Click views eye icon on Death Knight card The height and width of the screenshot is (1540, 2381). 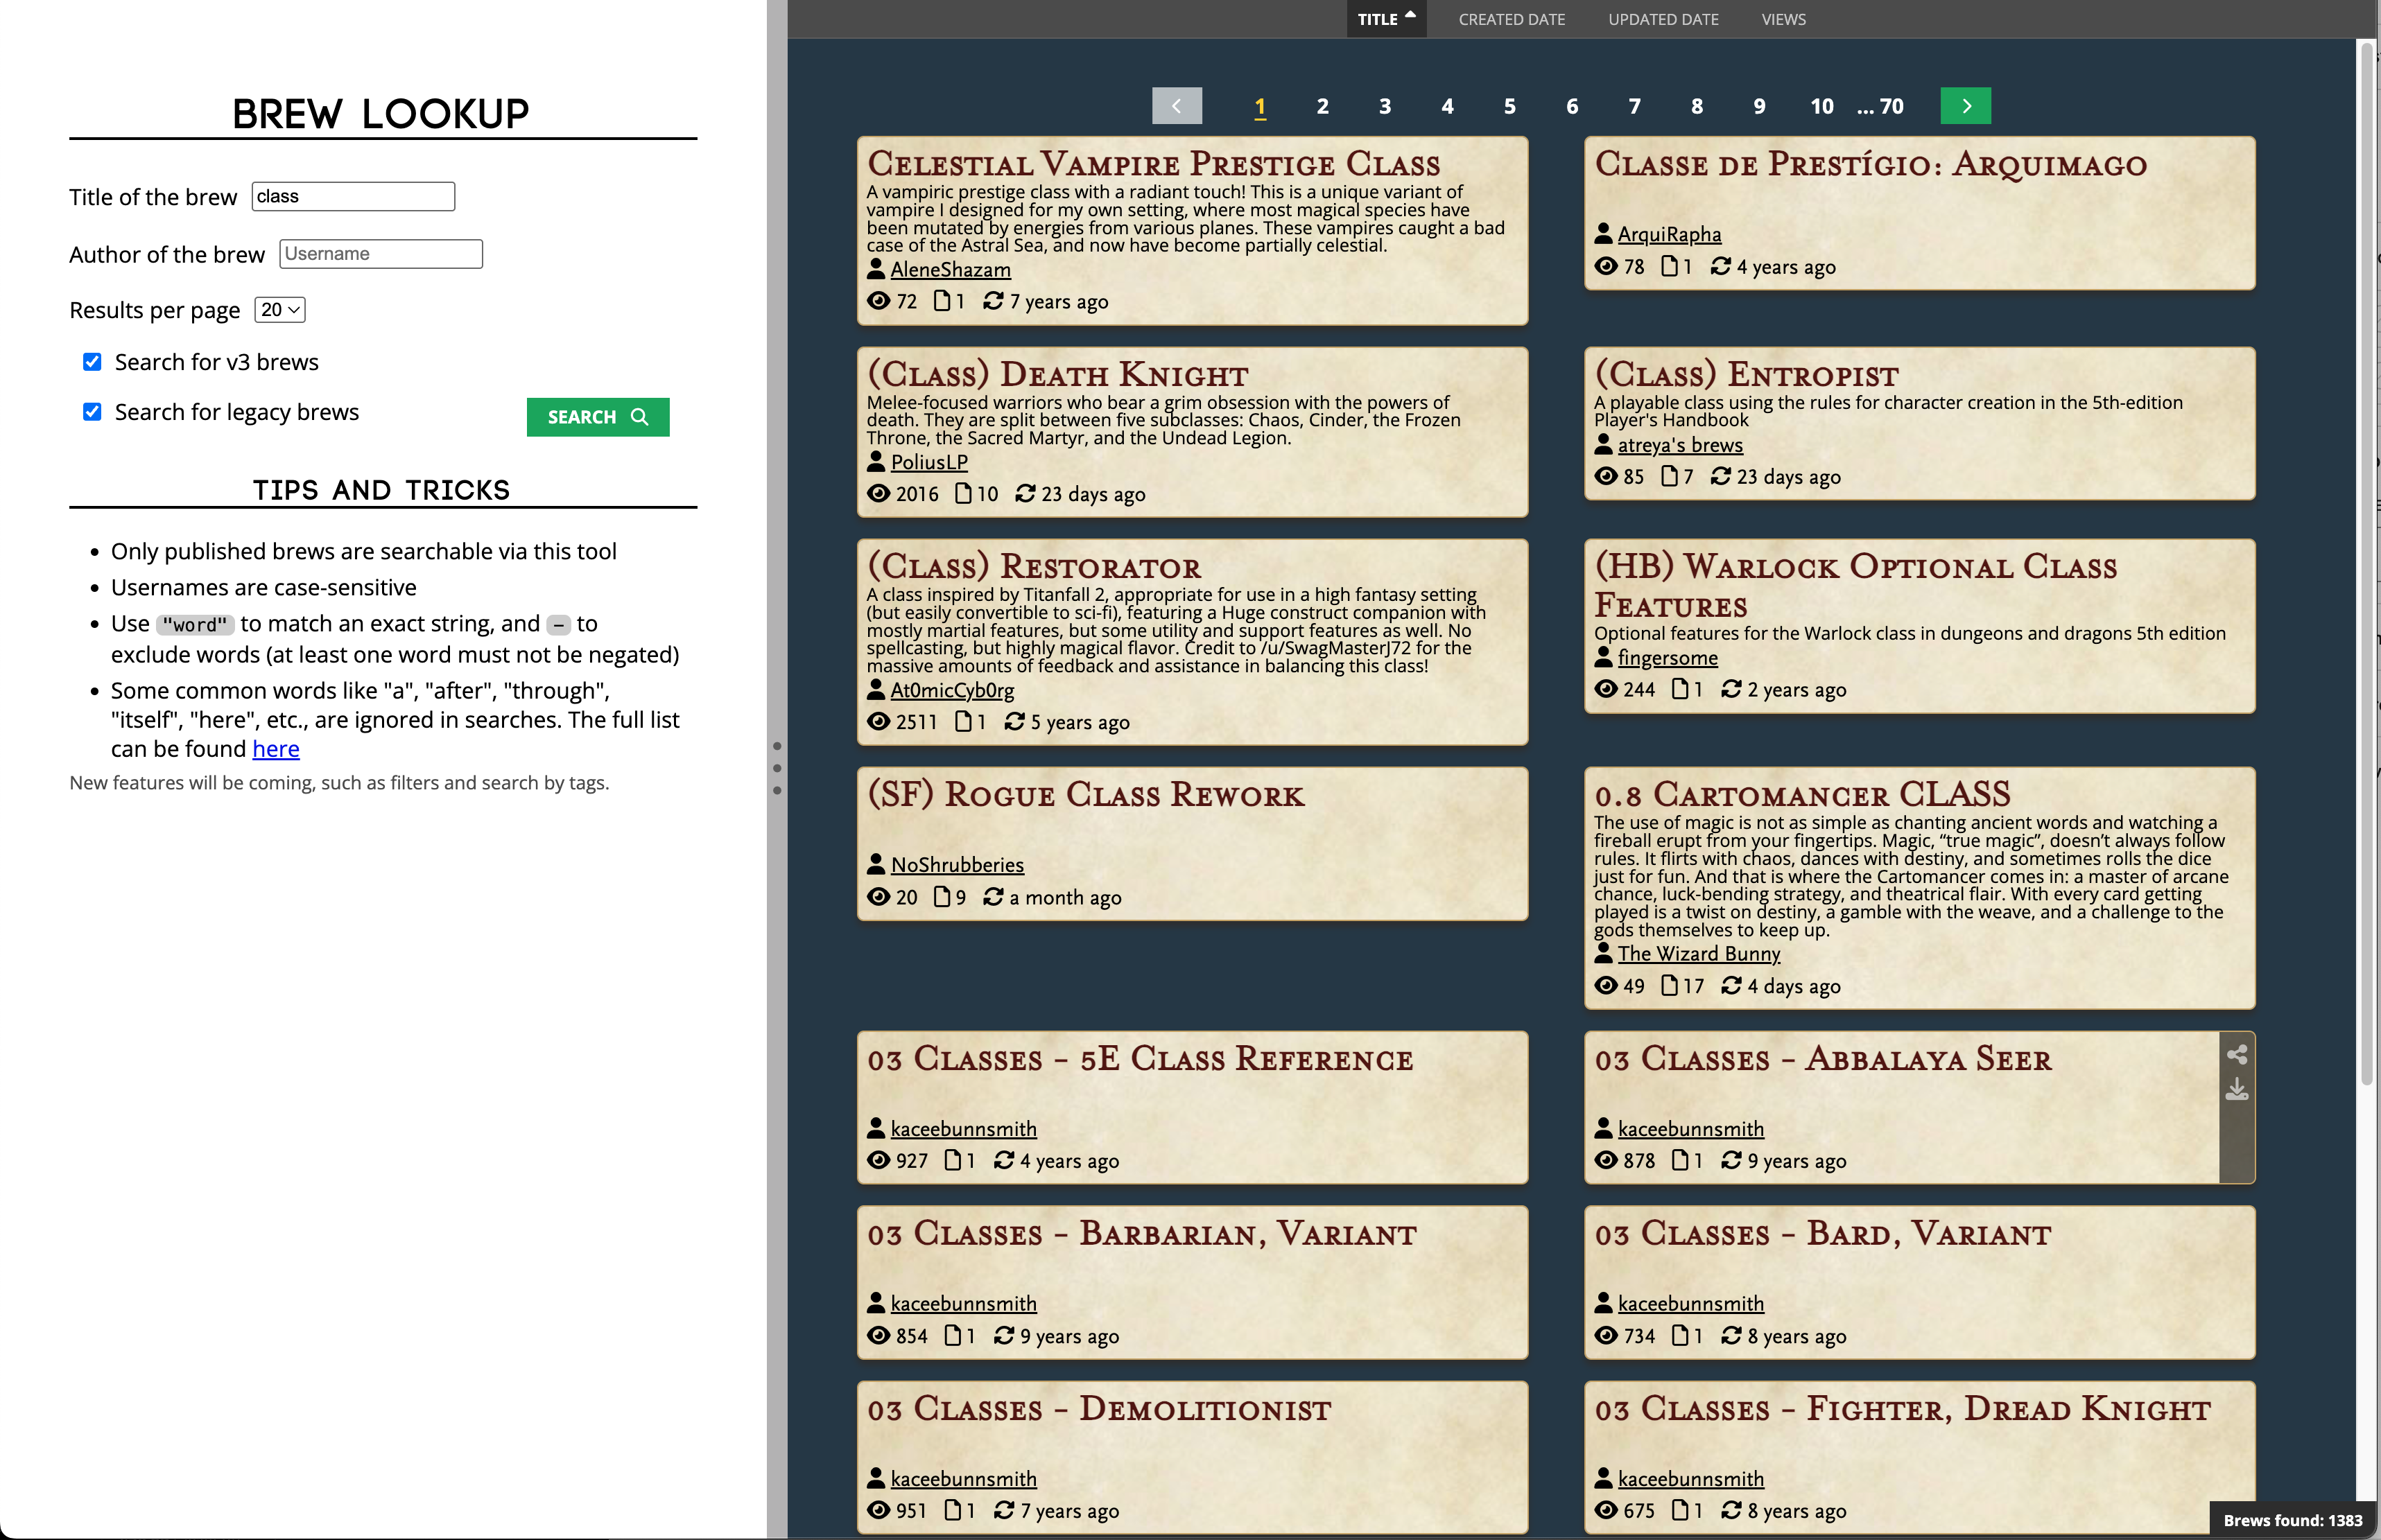pyautogui.click(x=878, y=494)
